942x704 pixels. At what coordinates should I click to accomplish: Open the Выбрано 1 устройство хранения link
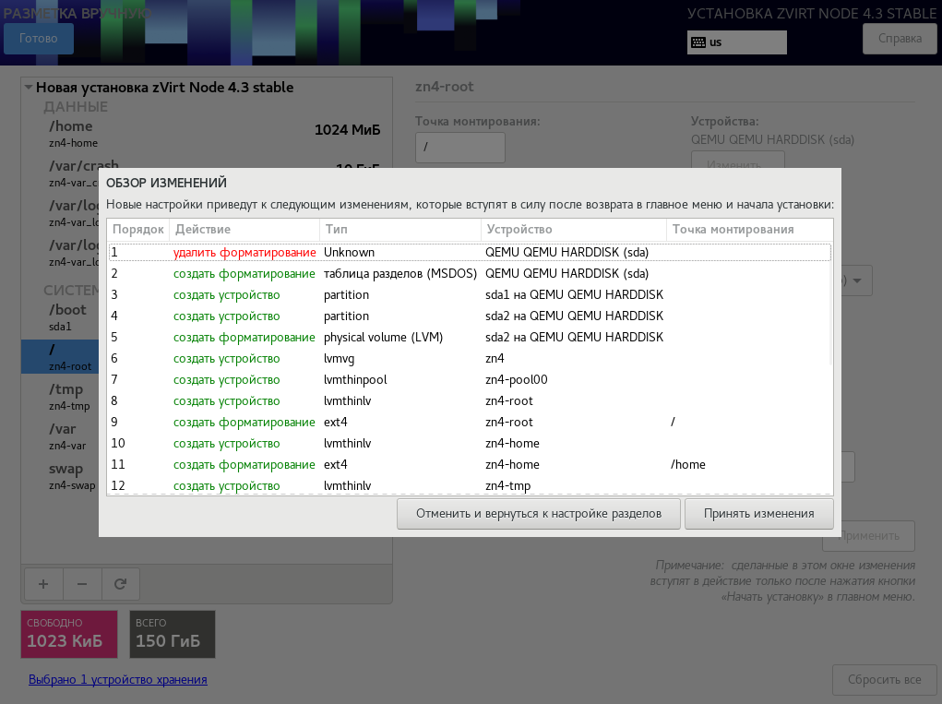pos(118,679)
